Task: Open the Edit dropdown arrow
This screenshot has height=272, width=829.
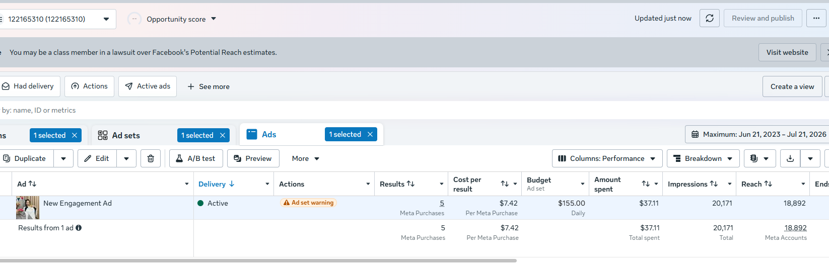Action: (126, 158)
